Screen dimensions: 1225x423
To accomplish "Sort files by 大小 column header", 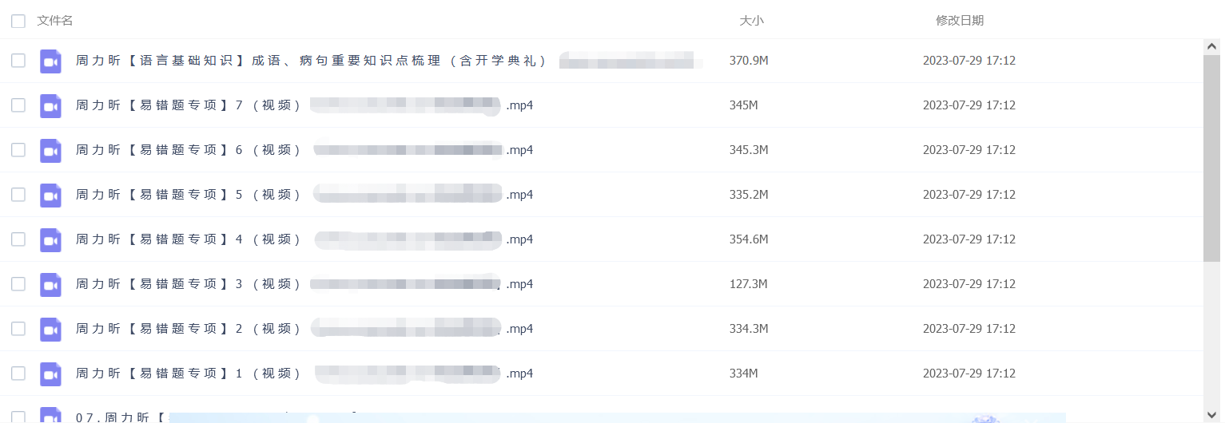I will click(x=751, y=21).
